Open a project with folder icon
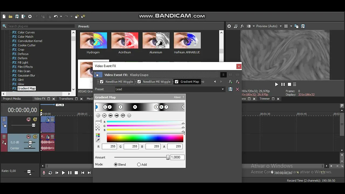Image resolution: width=345 pixels, height=194 pixels. (11, 16)
